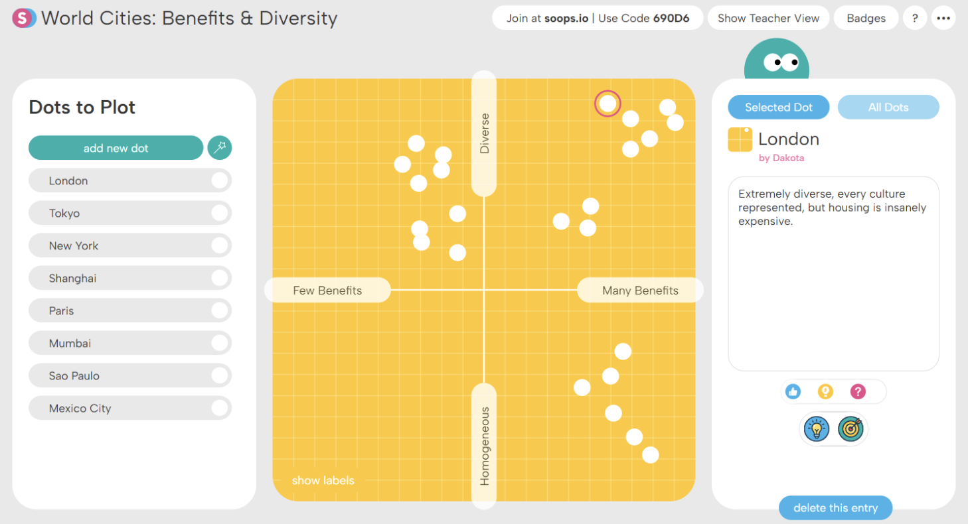Click the magic wand icon beside add new dot
Viewport: 968px width, 524px height.
(x=220, y=148)
